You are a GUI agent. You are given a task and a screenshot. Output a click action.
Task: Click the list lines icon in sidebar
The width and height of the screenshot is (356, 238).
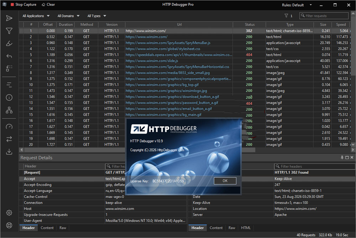9,85
